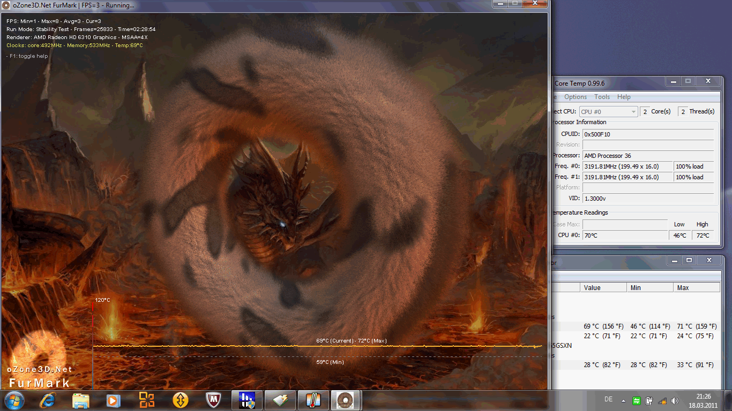732x411 pixels.
Task: Open McAfee shield icon in taskbar
Action: (214, 400)
